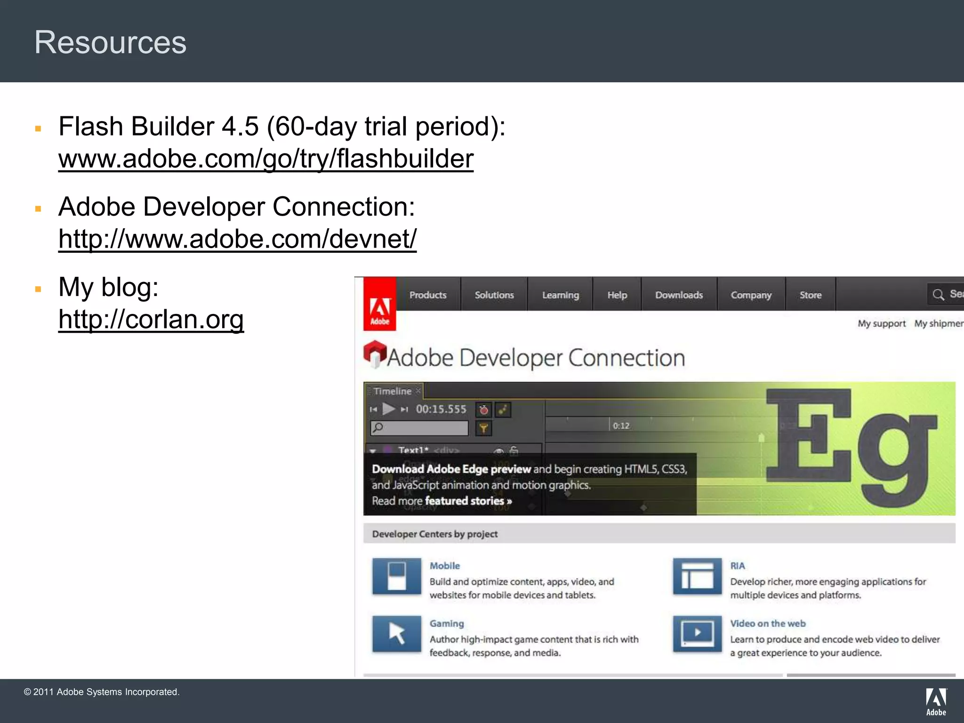Open the adobe.com/devnet link
The image size is (964, 723).
(x=238, y=239)
